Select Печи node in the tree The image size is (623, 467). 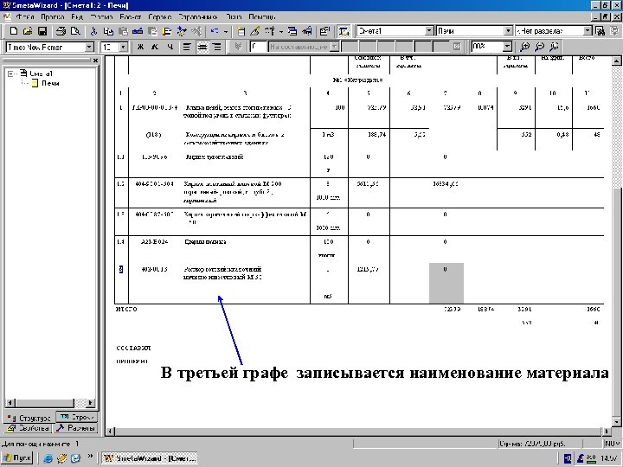point(50,83)
